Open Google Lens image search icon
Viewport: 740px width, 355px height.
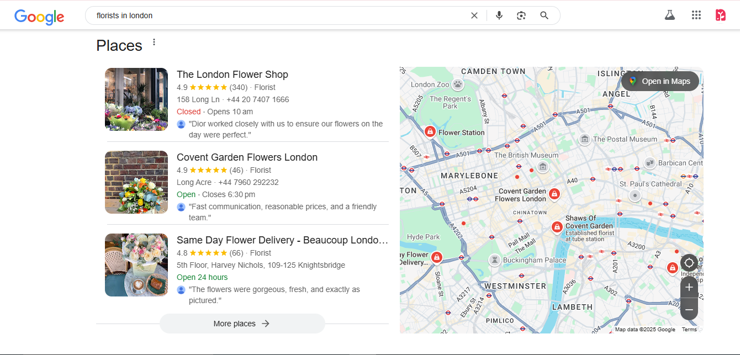click(x=521, y=15)
